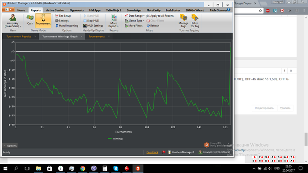Select the Tournament game mode
308x173 pixels.
43,20
